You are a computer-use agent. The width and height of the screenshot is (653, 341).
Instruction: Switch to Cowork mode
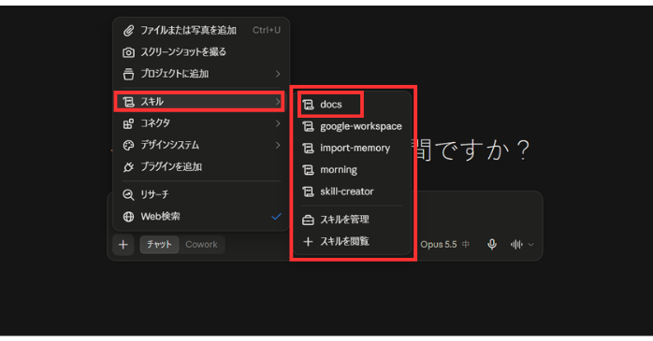coord(201,245)
